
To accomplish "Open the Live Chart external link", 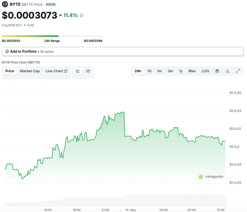I will [x=56, y=71].
